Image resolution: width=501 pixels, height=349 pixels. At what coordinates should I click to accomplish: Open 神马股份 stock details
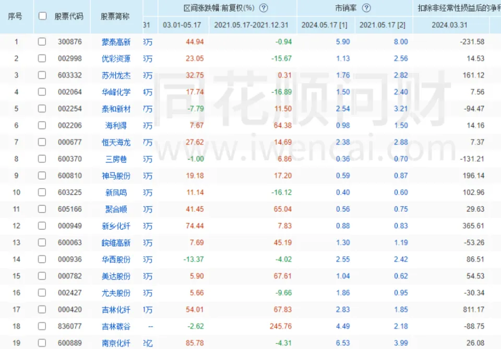pyautogui.click(x=116, y=176)
